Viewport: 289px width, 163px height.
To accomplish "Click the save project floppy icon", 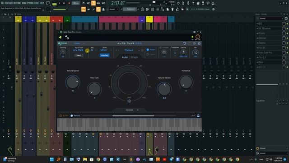I will click(x=198, y=3).
